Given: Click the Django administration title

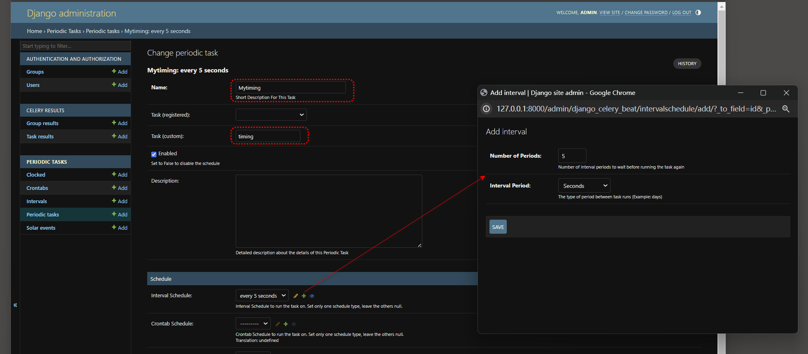Looking at the screenshot, I should (72, 13).
